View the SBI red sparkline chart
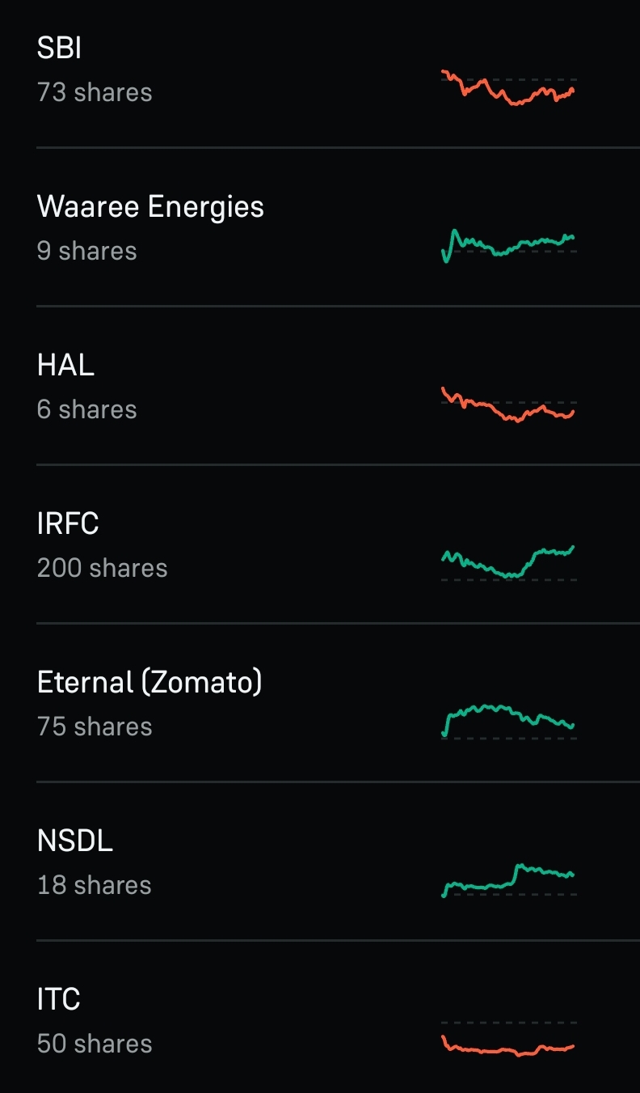This screenshot has width=640, height=1093. tap(508, 87)
